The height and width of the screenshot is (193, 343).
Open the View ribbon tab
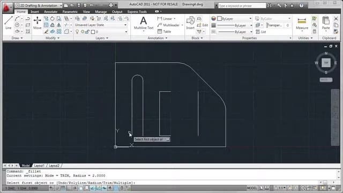(86, 12)
